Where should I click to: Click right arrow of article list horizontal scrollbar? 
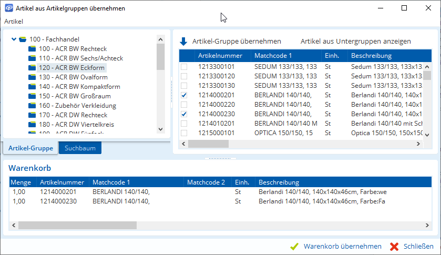point(419,144)
